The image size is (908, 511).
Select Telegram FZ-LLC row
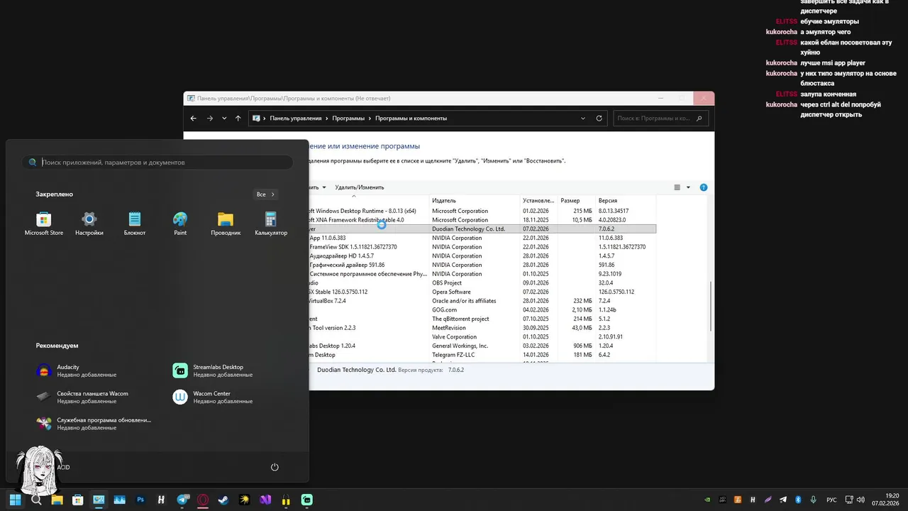tap(482, 355)
